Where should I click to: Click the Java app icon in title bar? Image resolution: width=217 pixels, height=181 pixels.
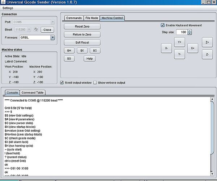click(x=3, y=2)
